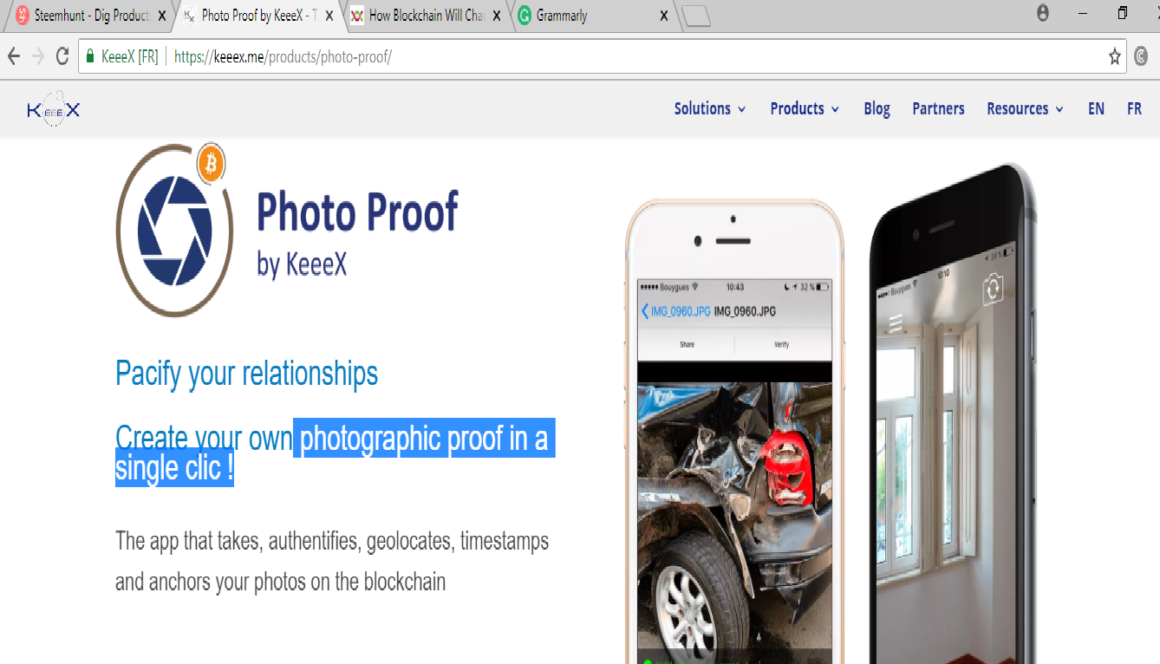This screenshot has height=664, width=1160.
Task: Click the "KeeeX [FR]" certificate label
Action: tap(130, 57)
